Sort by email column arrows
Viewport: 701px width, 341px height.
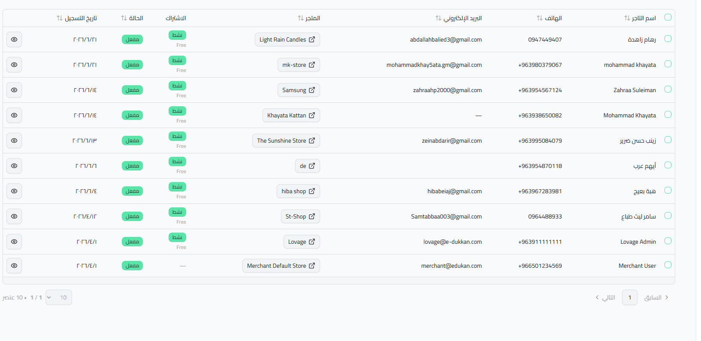[x=438, y=18]
